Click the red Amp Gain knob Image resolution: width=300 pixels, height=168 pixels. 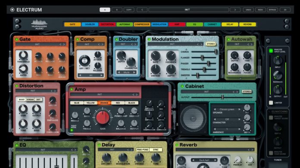tap(103, 118)
